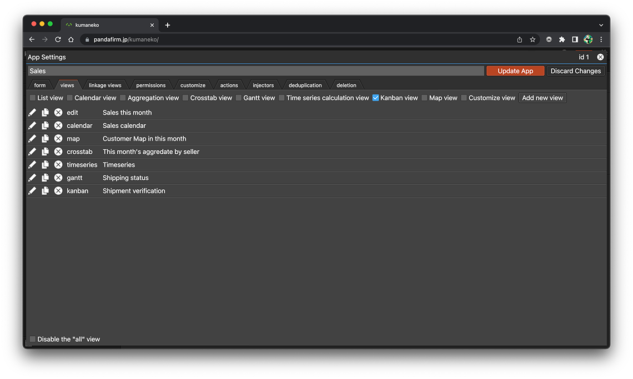Open the browser extensions puzzle icon

click(x=562, y=39)
